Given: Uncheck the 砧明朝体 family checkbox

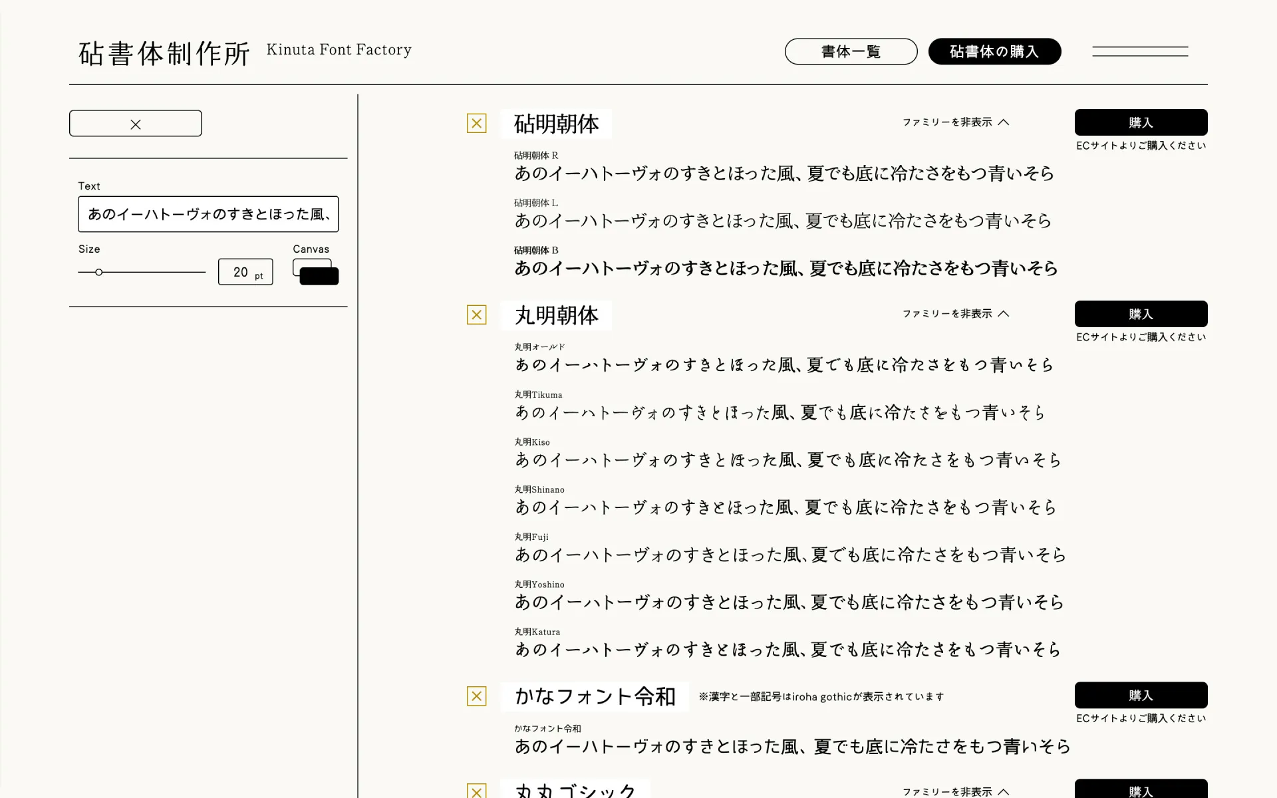Looking at the screenshot, I should pyautogui.click(x=476, y=123).
